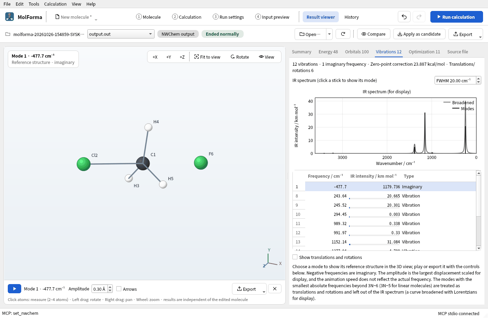Image resolution: width=488 pixels, height=318 pixels.
Task: Enable the Arrows checkbox
Action: click(x=119, y=289)
